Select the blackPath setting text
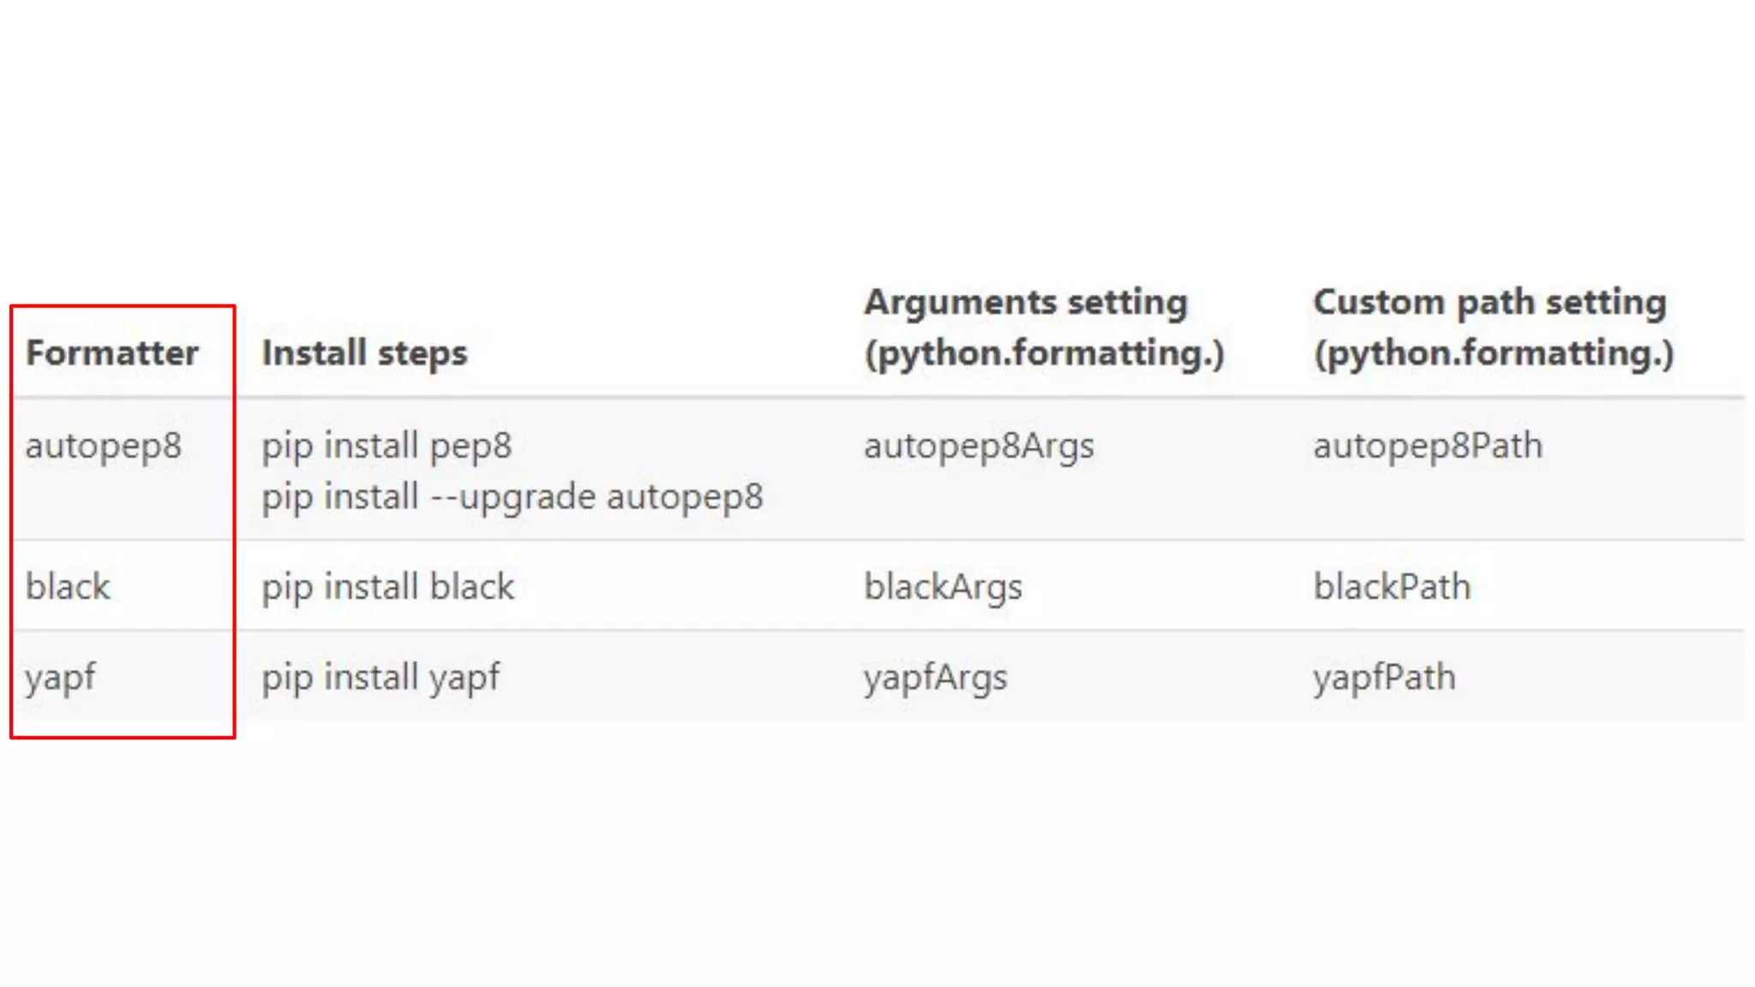 click(1393, 587)
